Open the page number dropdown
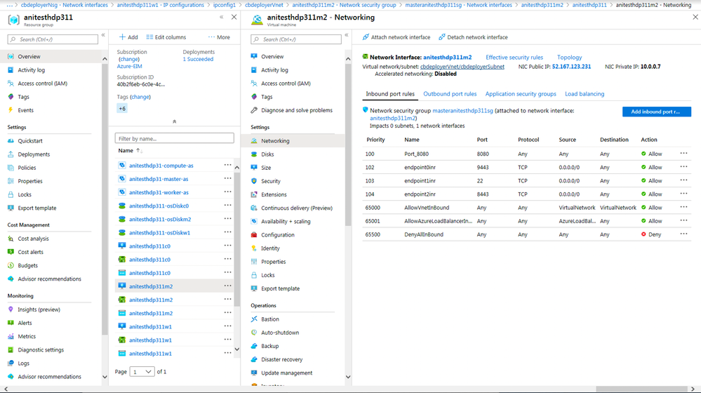 pos(142,371)
